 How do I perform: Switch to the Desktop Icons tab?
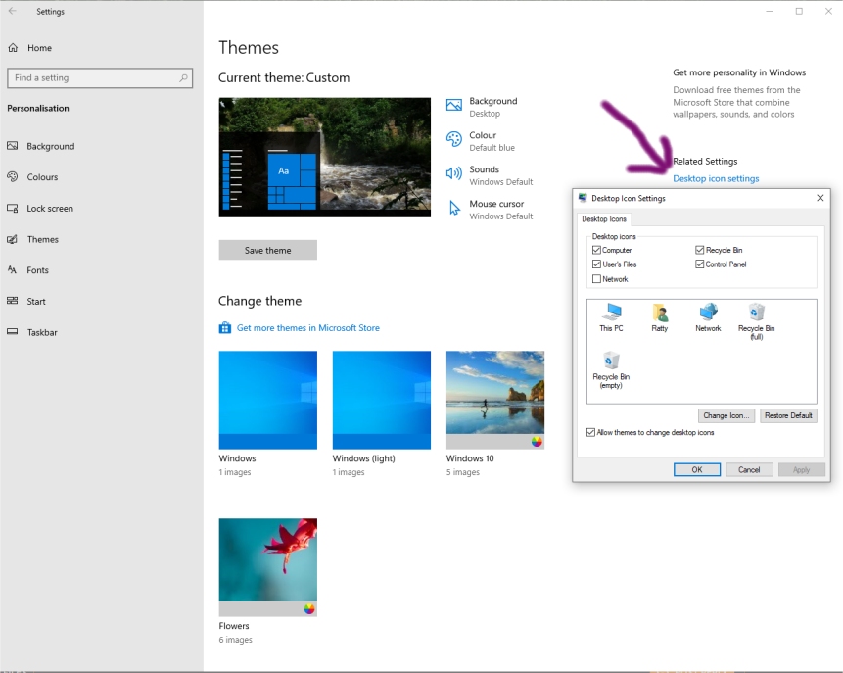(604, 219)
